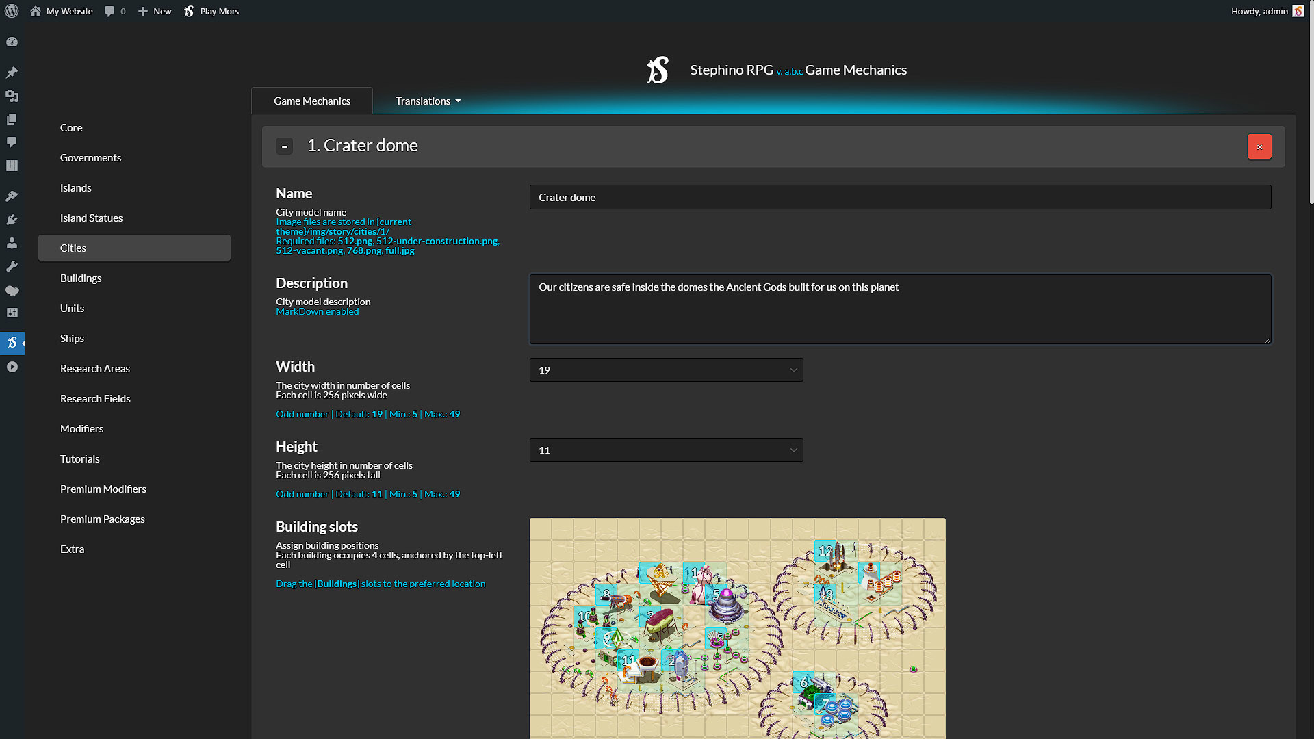Open the Tools wrench icon
The width and height of the screenshot is (1314, 739).
pos(12,266)
